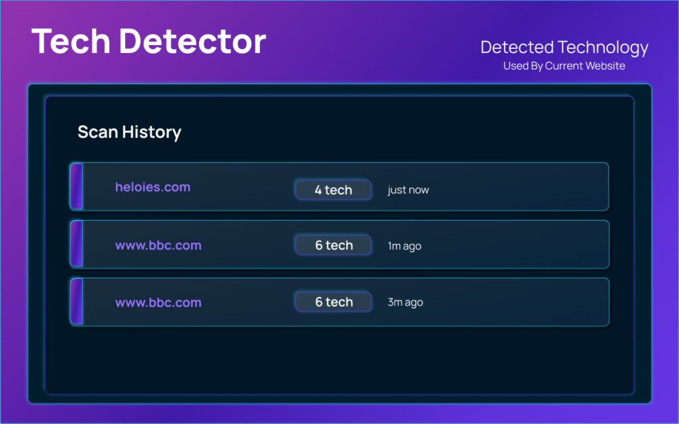Click the 4 tech badge
Image resolution: width=679 pixels, height=424 pixels.
[x=333, y=190]
